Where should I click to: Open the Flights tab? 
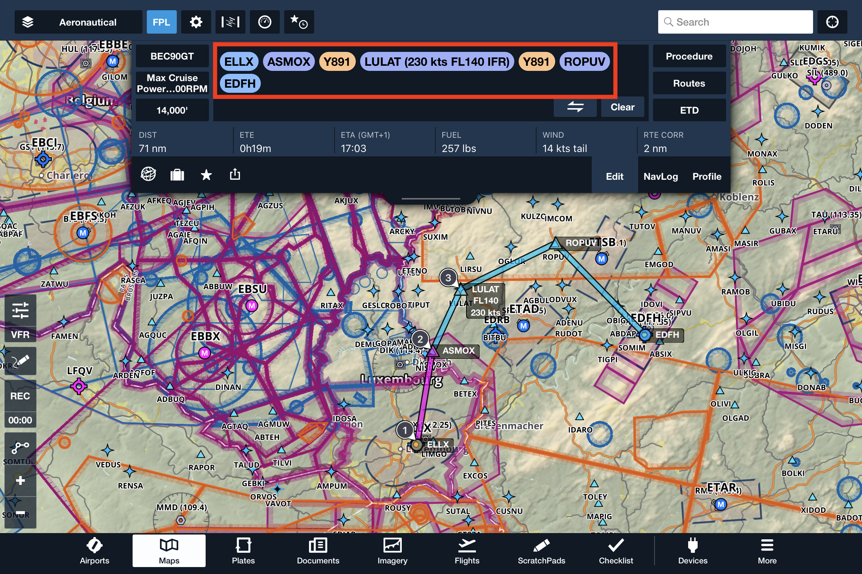click(x=467, y=551)
